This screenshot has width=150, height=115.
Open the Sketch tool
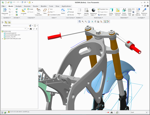(x=63, y=10)
